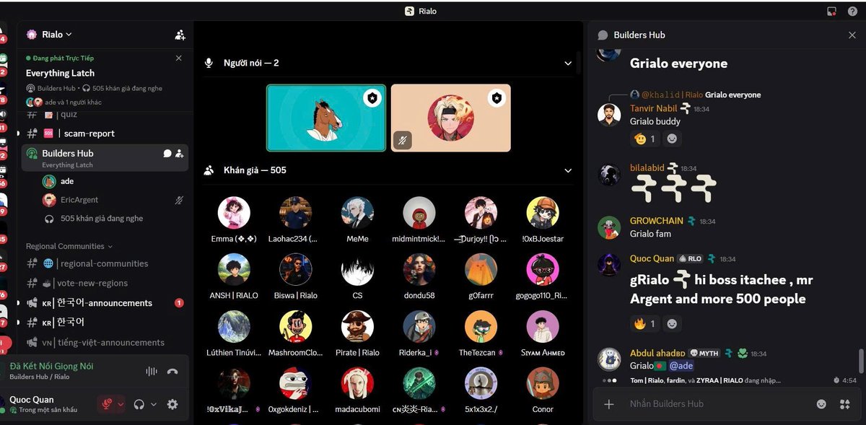Click the help icon in the title bar
The height and width of the screenshot is (425, 866).
pos(852,11)
